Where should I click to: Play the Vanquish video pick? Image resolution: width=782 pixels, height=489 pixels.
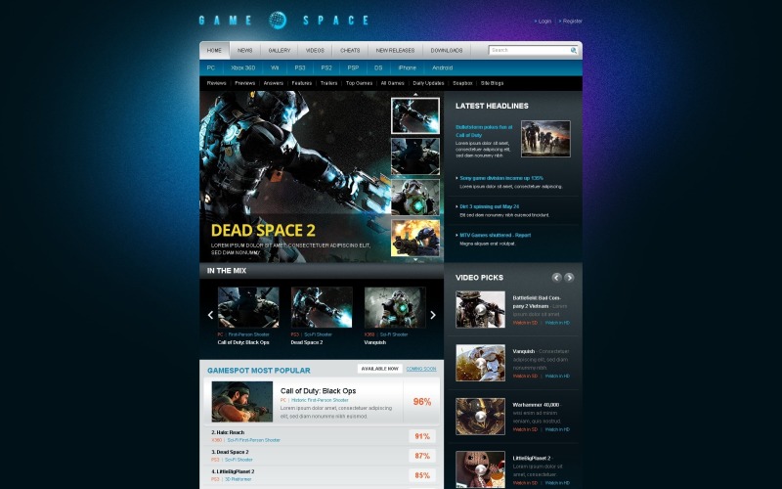point(480,363)
